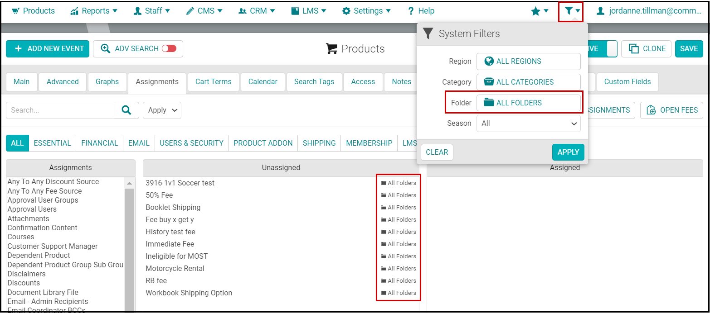The width and height of the screenshot is (710, 313).
Task: Switch to the Cart Terms tab
Action: tap(213, 82)
